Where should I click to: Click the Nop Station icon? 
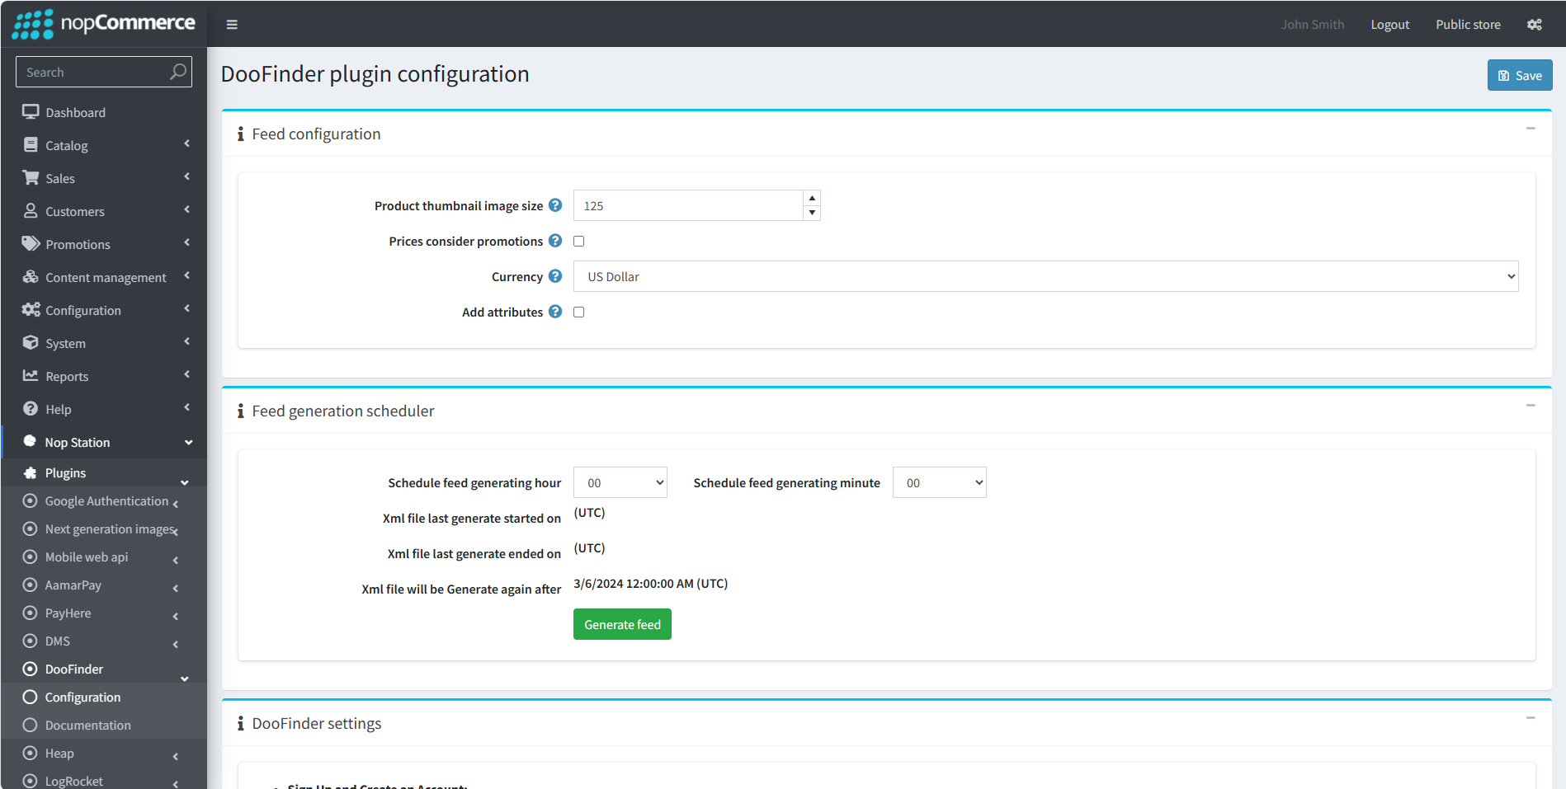pos(30,441)
